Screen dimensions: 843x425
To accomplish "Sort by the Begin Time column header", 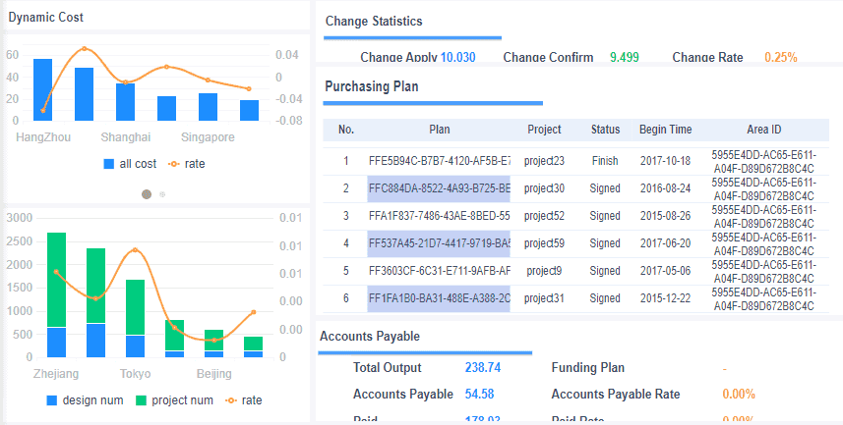I will point(665,130).
